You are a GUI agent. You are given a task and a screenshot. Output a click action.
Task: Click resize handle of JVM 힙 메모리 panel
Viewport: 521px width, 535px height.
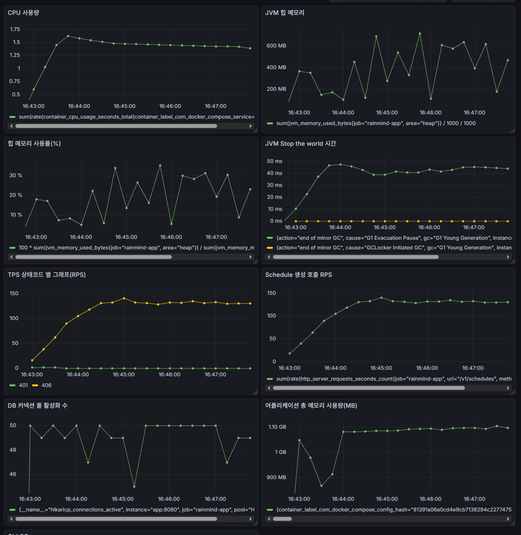click(x=513, y=131)
